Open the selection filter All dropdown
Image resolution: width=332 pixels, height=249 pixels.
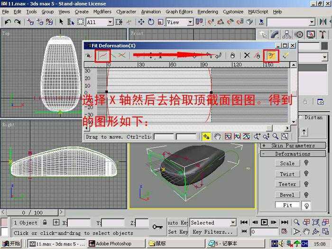click(110, 22)
